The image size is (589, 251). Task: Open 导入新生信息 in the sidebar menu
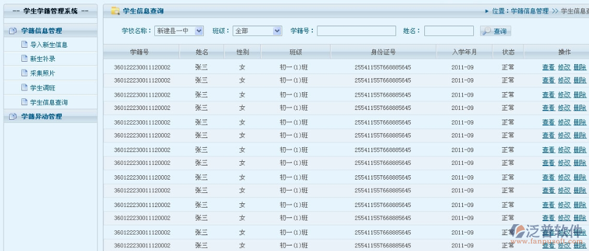click(x=49, y=45)
